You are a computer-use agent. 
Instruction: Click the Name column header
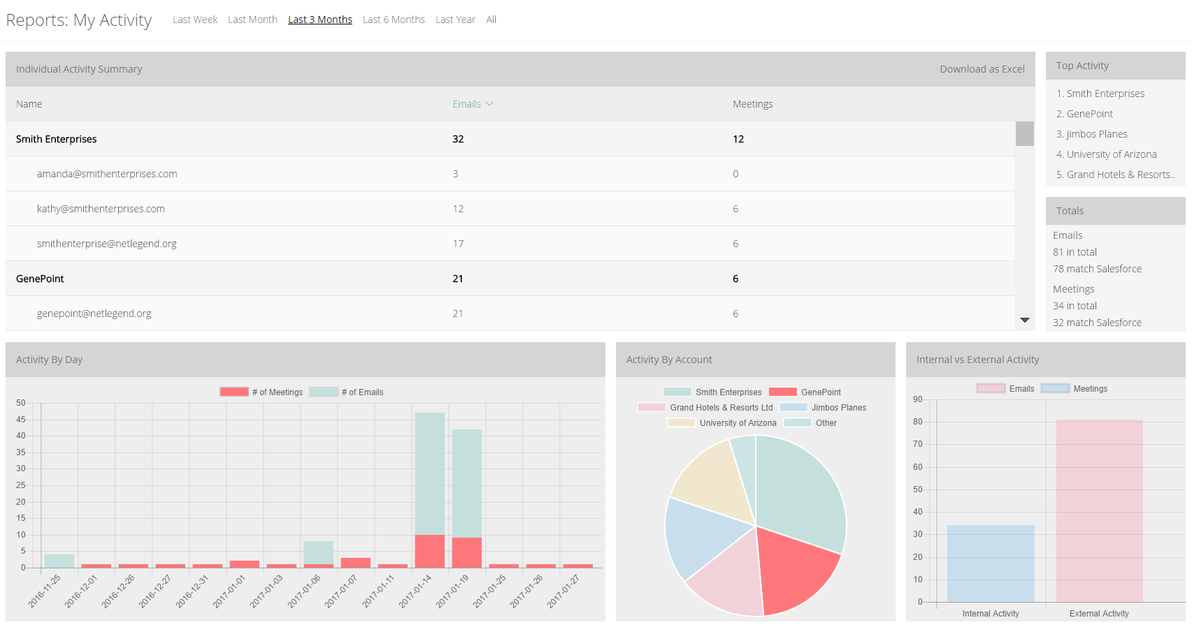point(29,104)
